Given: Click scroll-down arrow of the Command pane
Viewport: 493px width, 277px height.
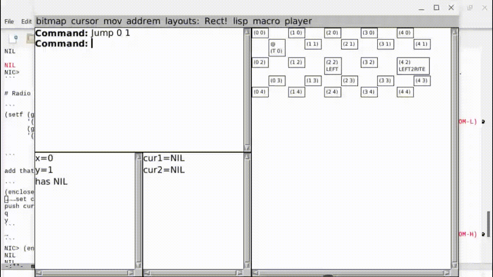Looking at the screenshot, I should pyautogui.click(x=247, y=148).
